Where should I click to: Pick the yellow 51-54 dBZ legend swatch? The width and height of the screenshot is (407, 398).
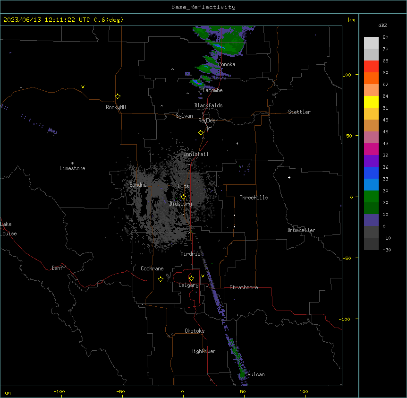tap(371, 102)
